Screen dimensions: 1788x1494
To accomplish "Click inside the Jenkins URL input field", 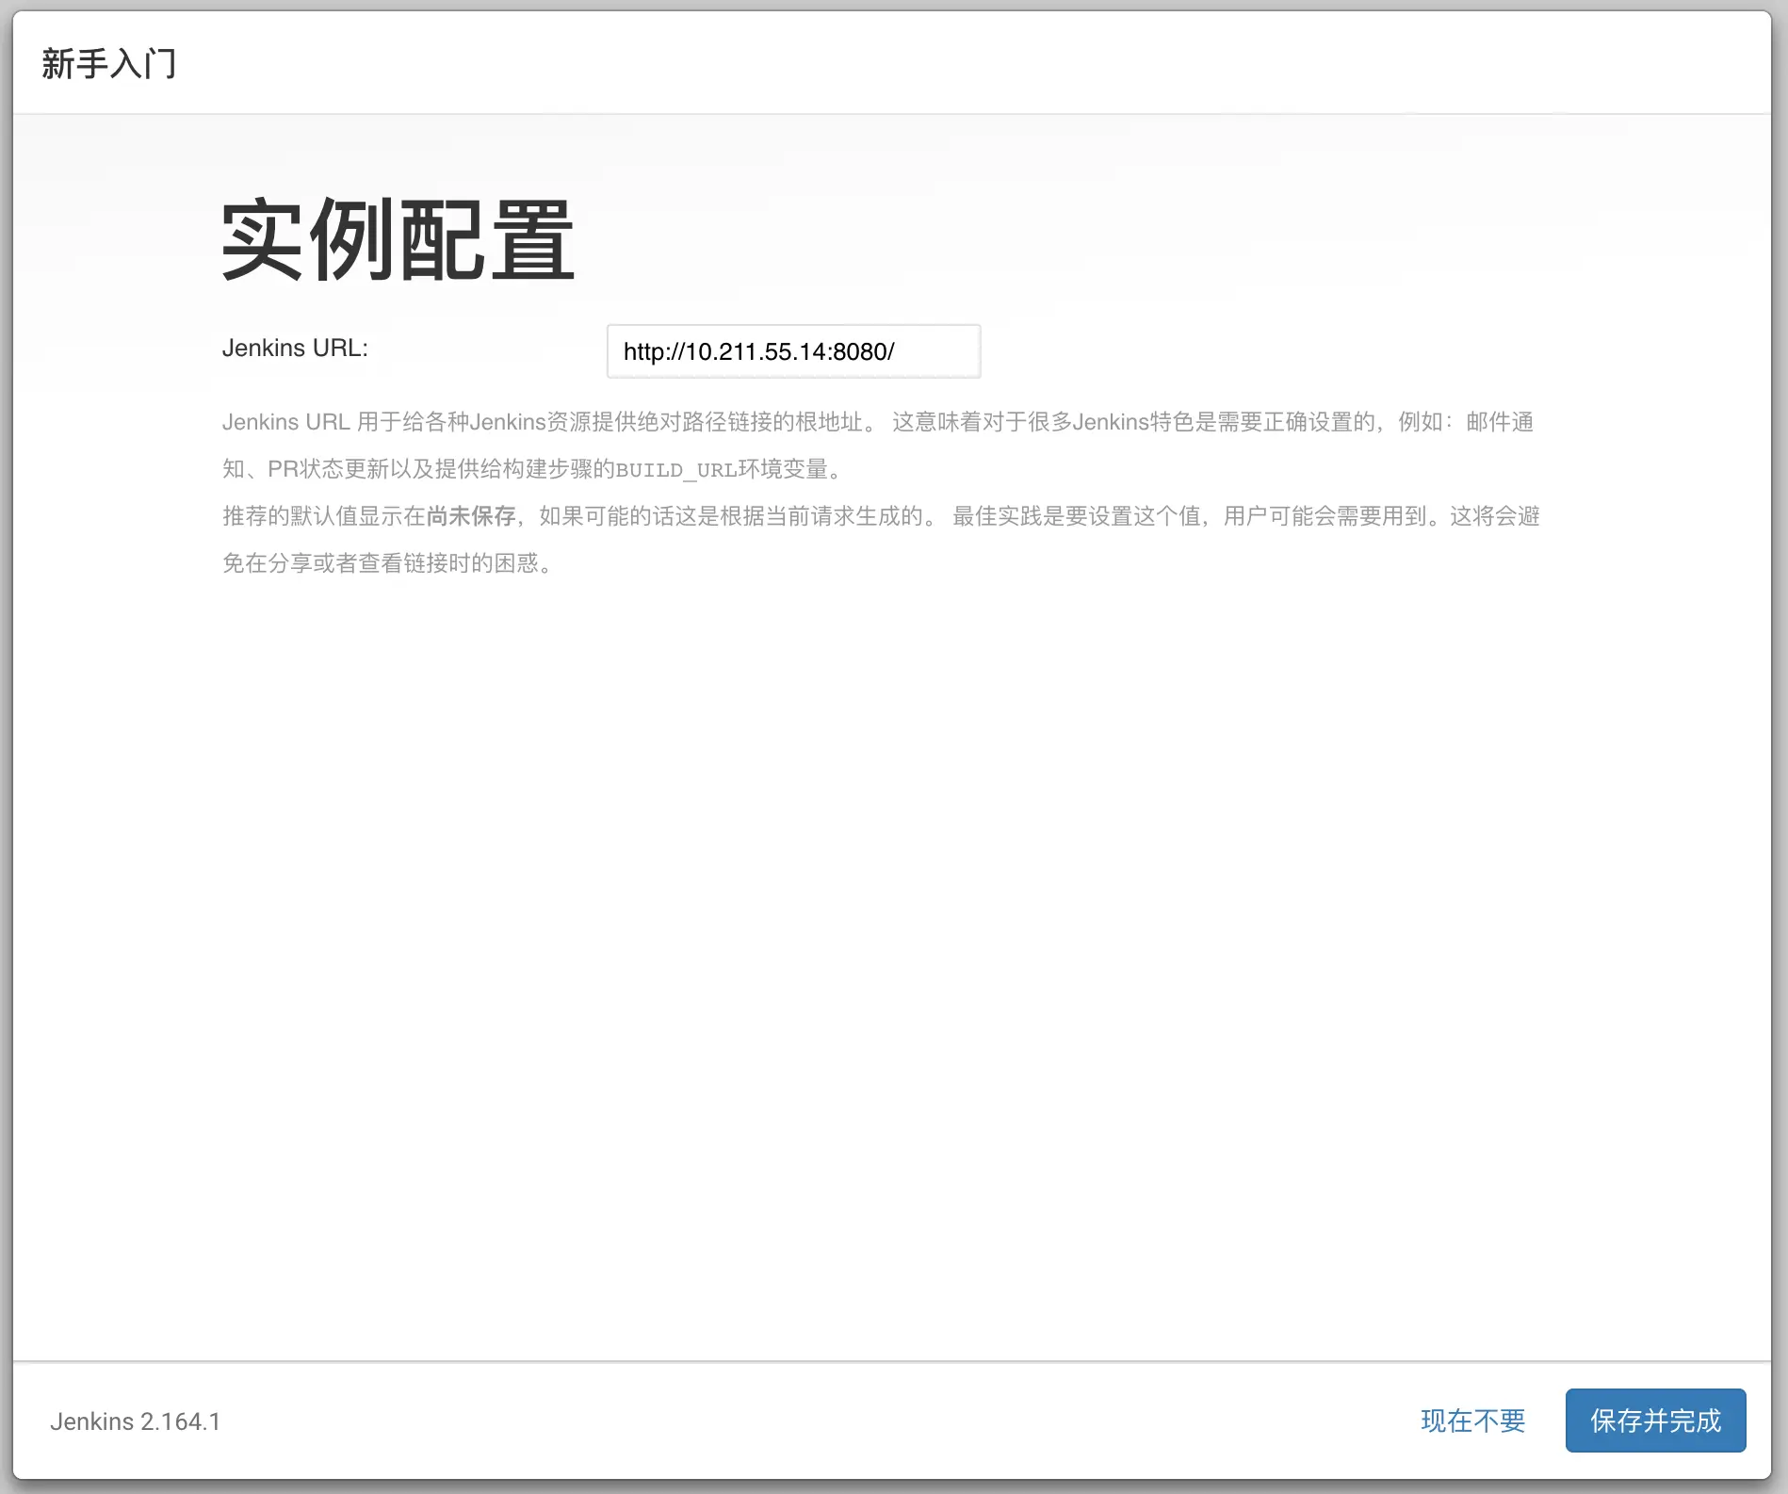I will tap(794, 351).
